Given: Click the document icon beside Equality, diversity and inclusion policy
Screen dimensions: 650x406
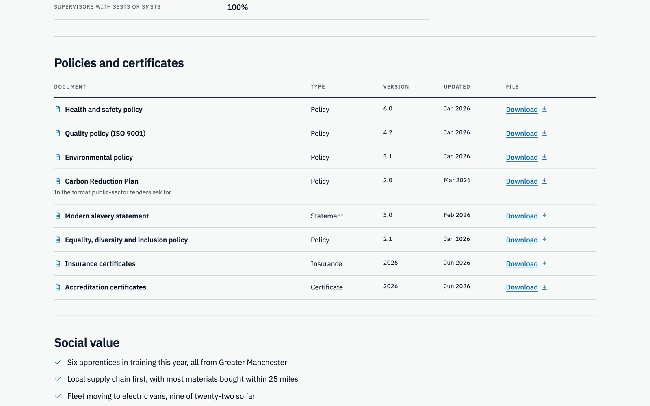Looking at the screenshot, I should point(58,240).
